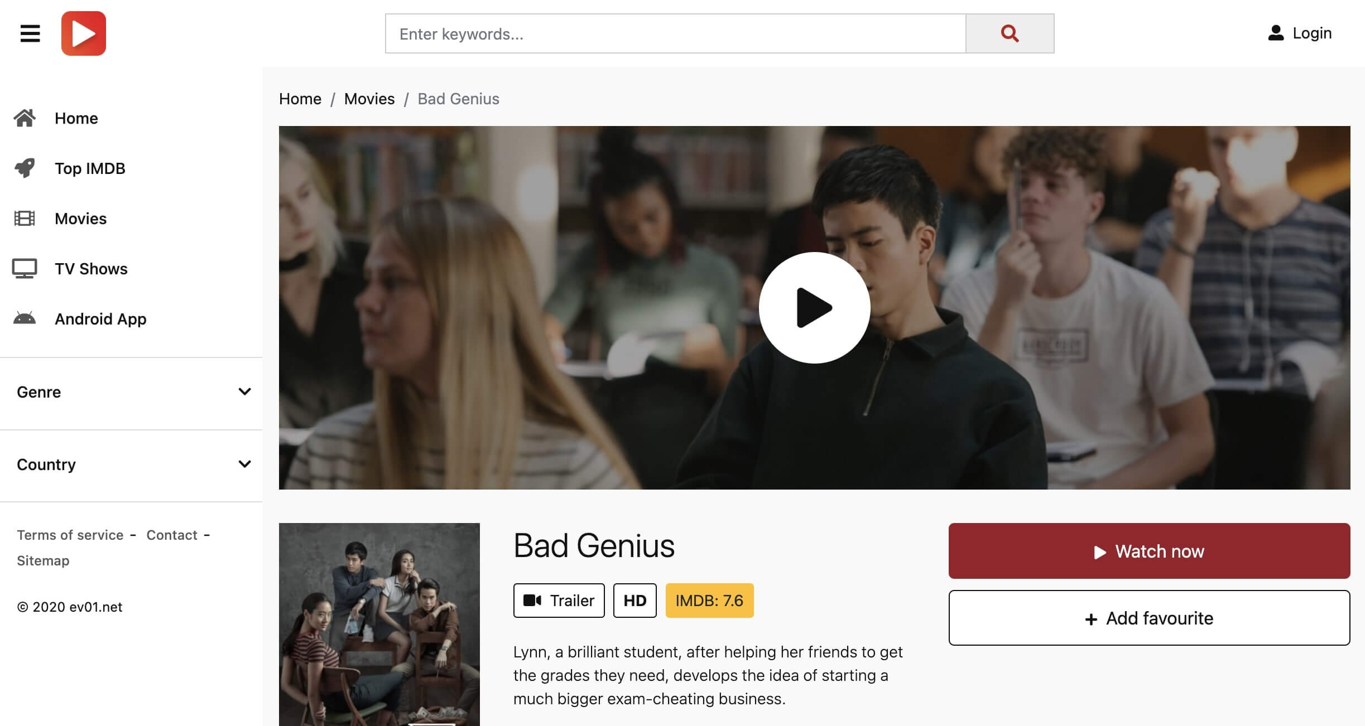Go to Home in the breadcrumb

pos(300,99)
